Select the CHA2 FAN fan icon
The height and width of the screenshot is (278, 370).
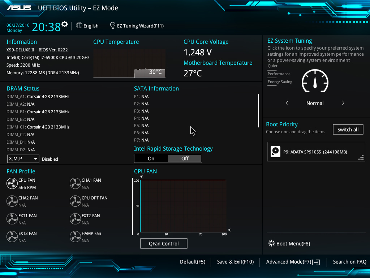(x=12, y=201)
